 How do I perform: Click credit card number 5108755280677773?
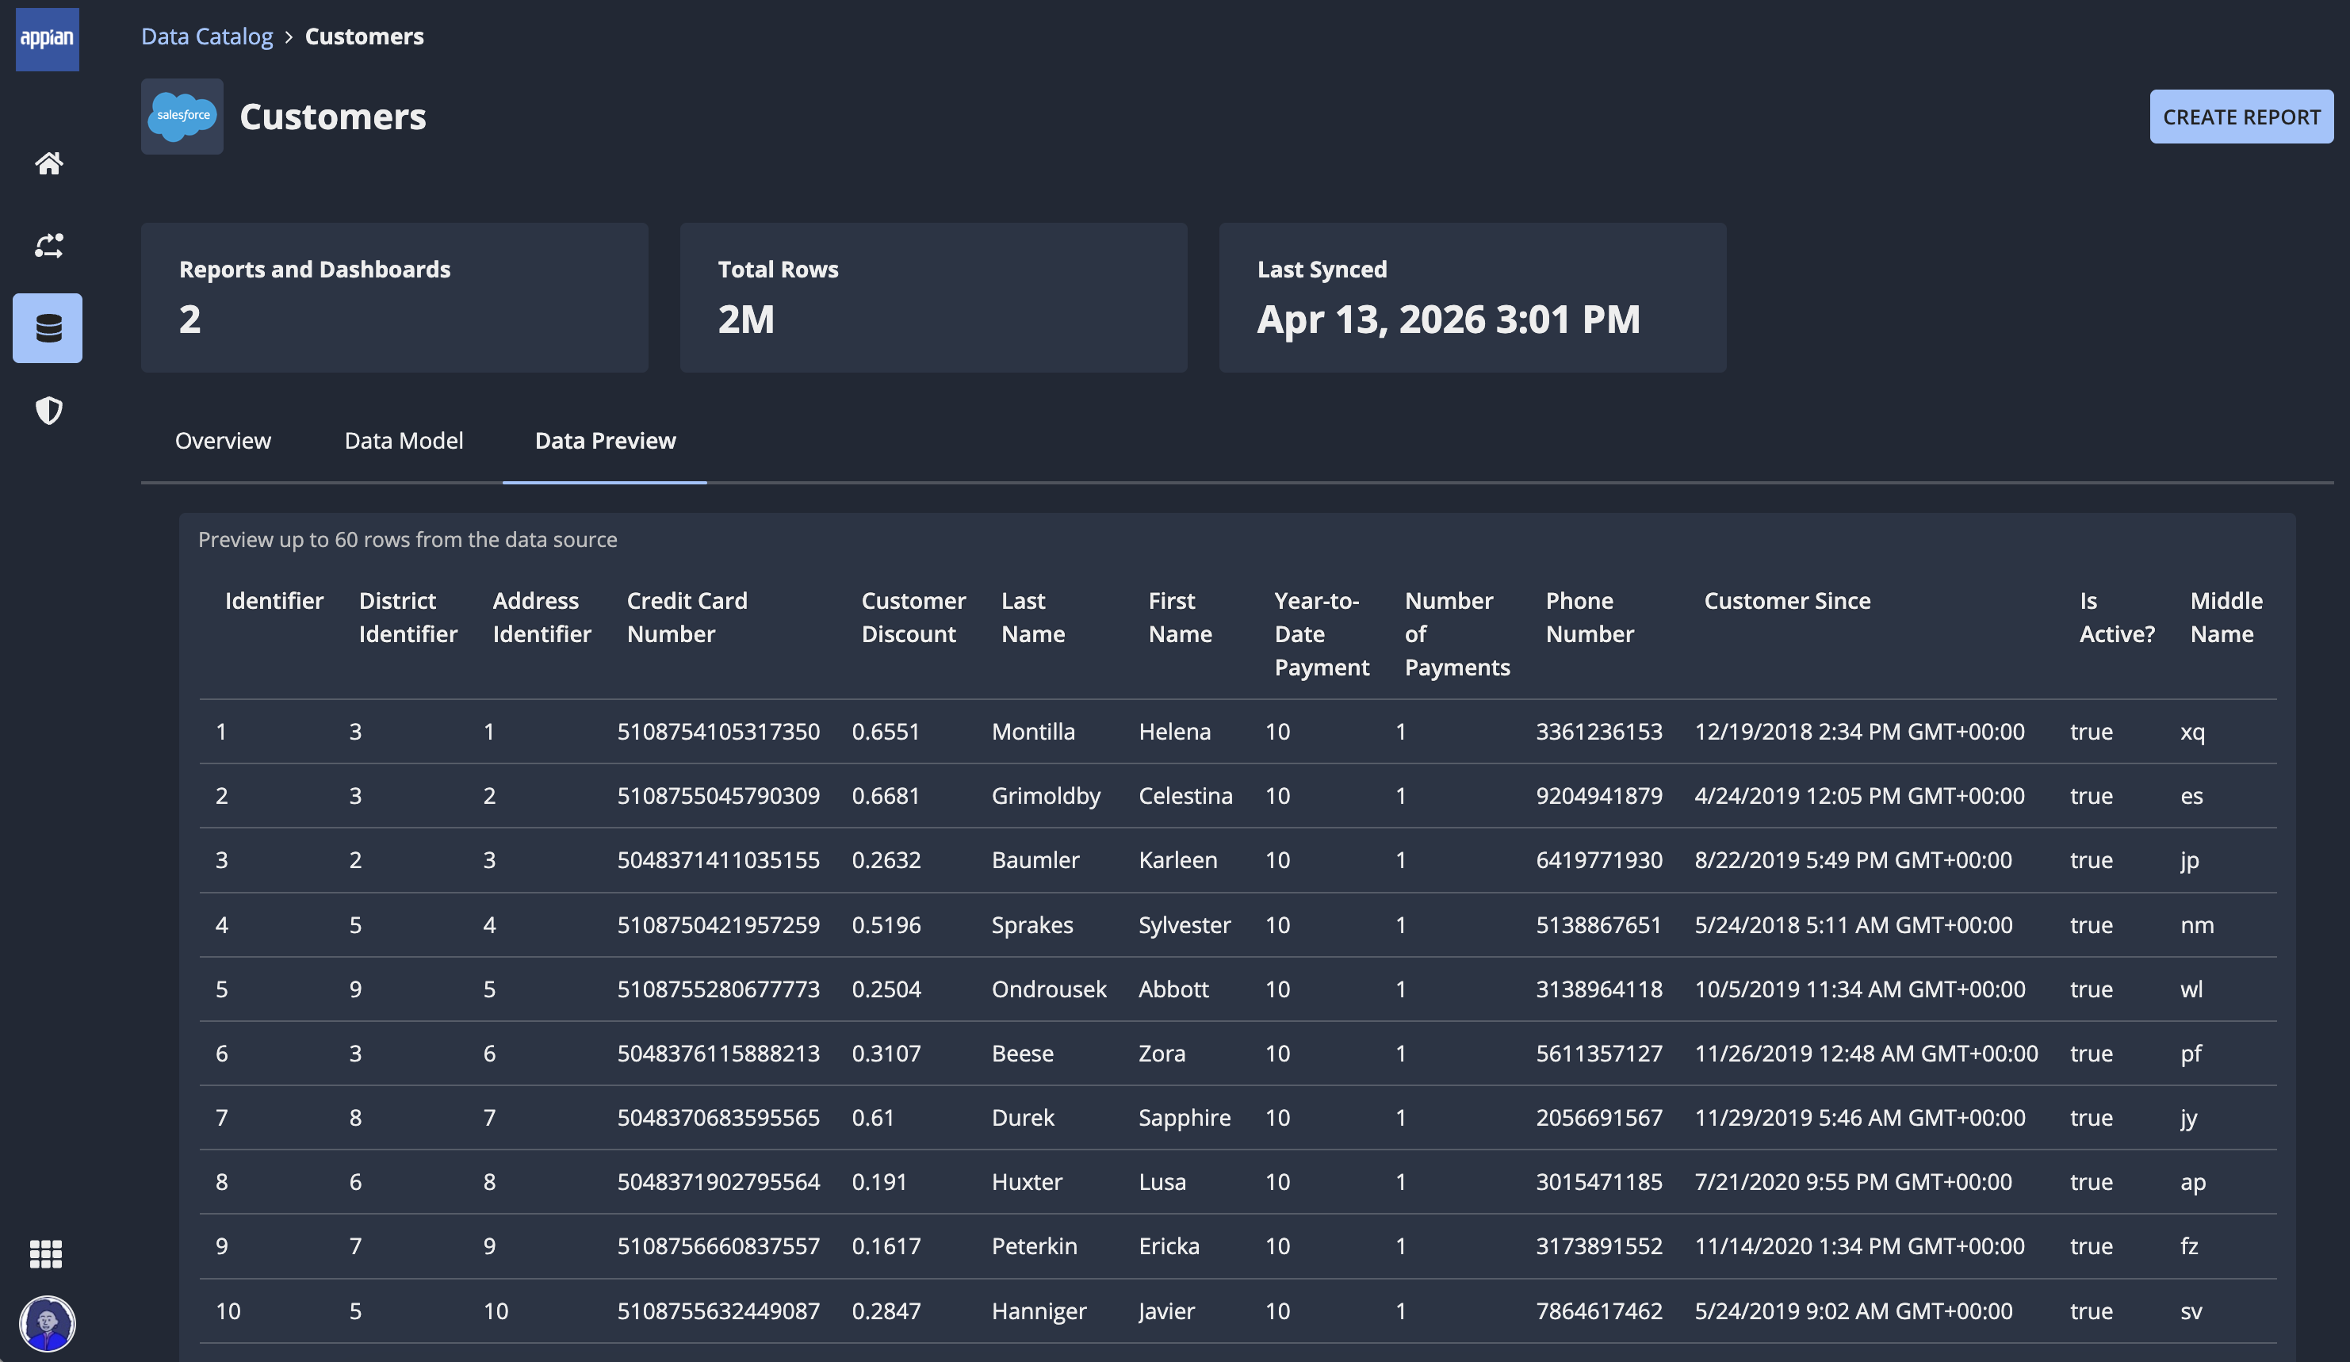click(718, 989)
